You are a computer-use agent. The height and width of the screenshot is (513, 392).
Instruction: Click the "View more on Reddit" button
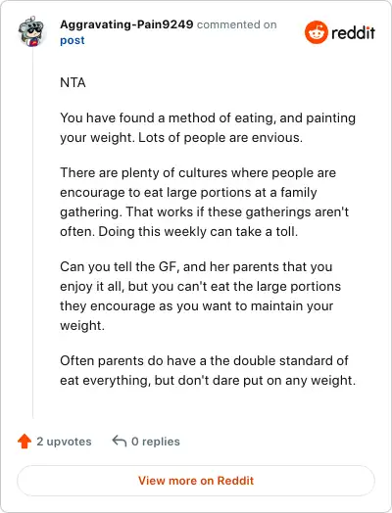196,481
